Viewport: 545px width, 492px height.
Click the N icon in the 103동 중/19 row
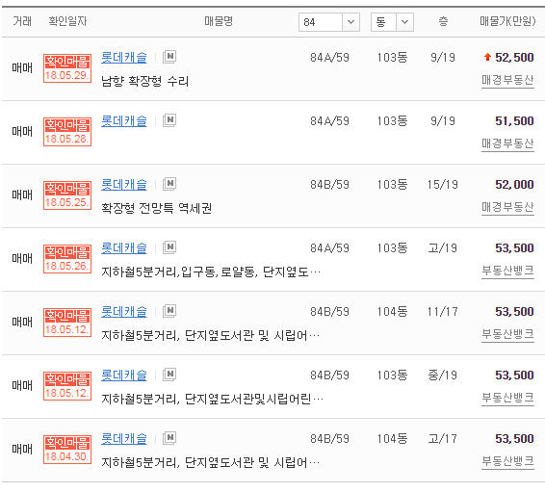[x=169, y=375]
